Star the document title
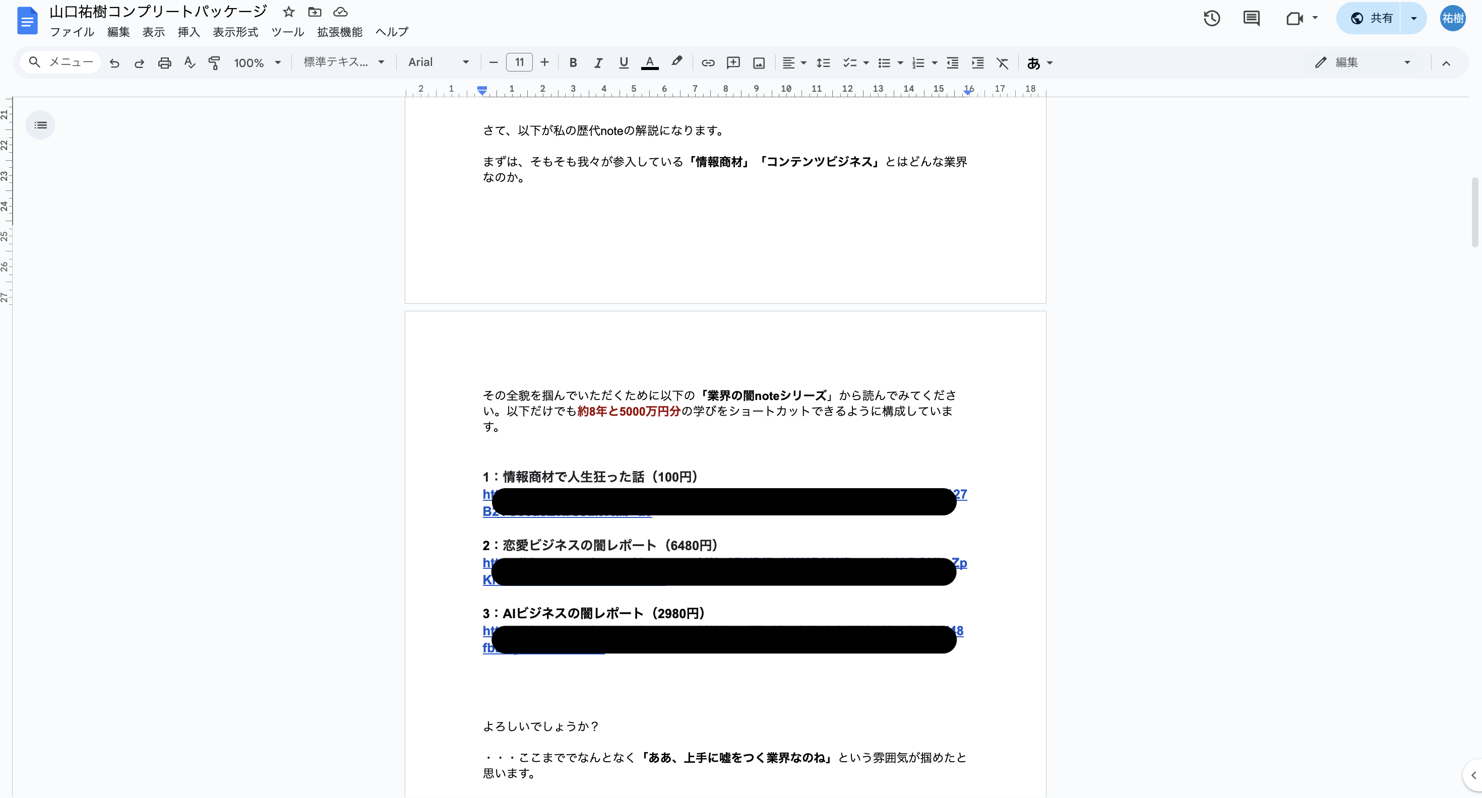Image resolution: width=1482 pixels, height=798 pixels. point(289,12)
